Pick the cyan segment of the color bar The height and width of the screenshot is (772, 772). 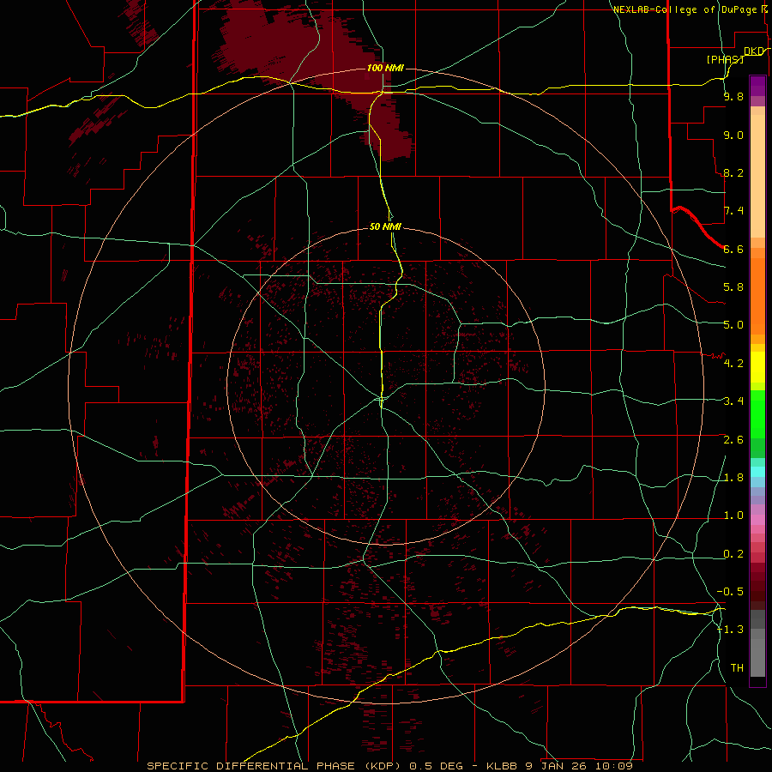point(757,472)
